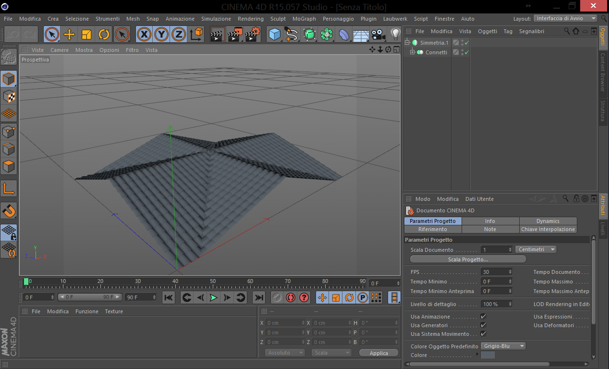
Task: Click the Render to Picture Viewer icon
Action: tap(235, 34)
